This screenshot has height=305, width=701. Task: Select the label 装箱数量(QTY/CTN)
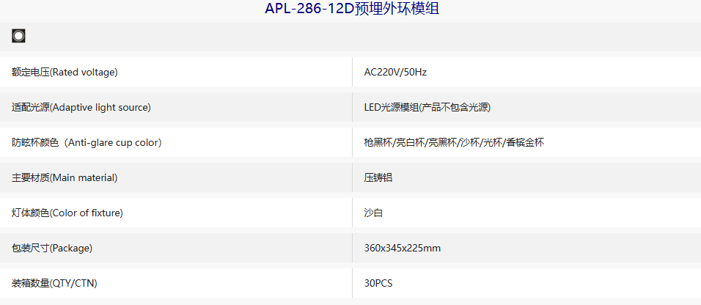click(54, 284)
